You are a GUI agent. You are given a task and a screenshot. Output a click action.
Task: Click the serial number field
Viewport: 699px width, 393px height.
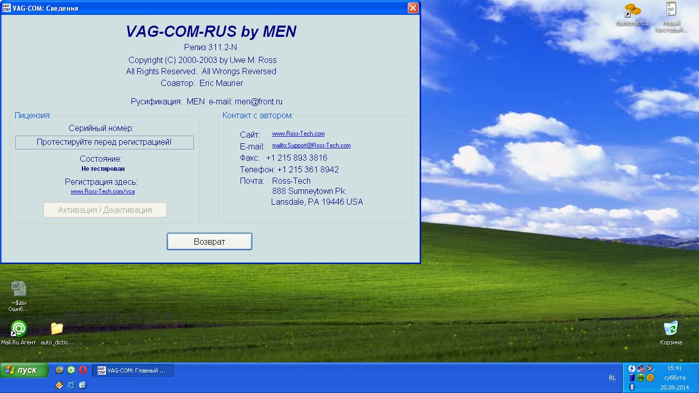pyautogui.click(x=104, y=142)
